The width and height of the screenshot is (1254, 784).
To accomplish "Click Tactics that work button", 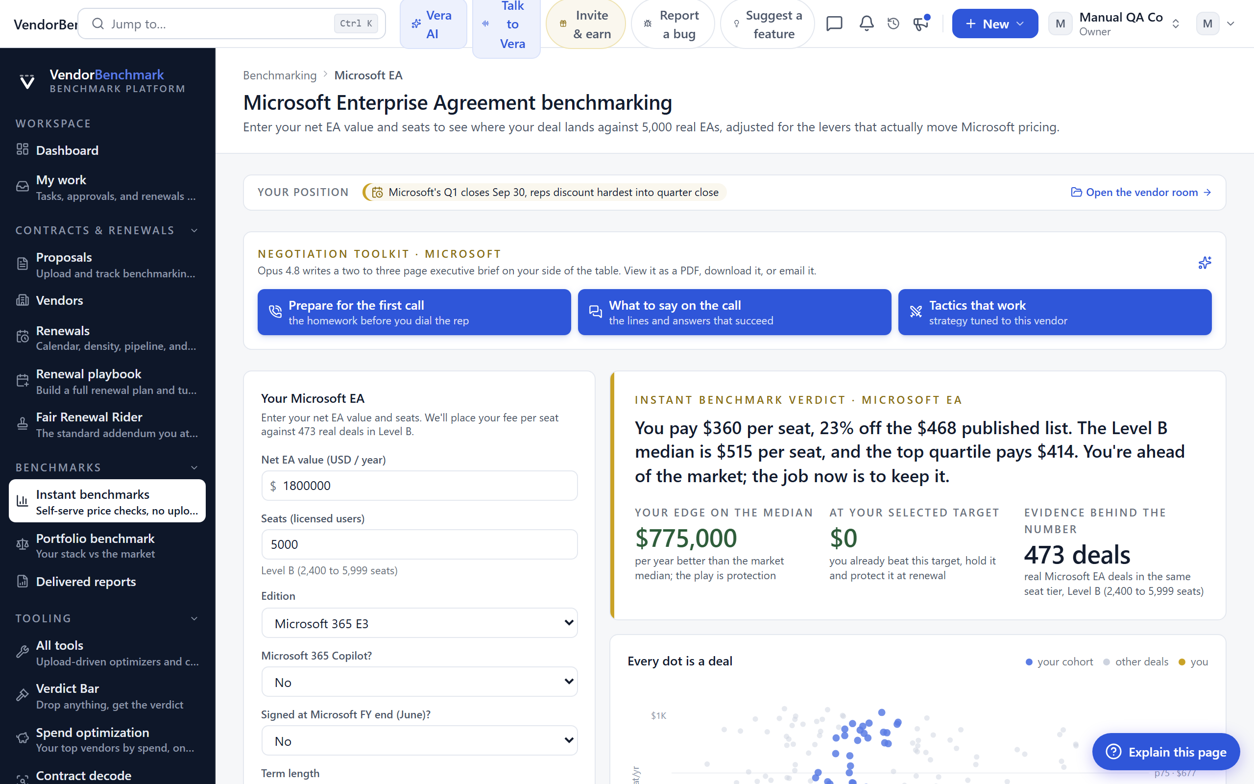I will click(x=1055, y=312).
